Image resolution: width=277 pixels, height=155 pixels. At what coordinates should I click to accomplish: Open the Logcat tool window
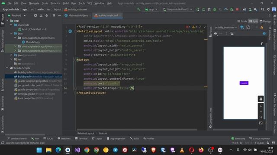[x=97, y=139]
